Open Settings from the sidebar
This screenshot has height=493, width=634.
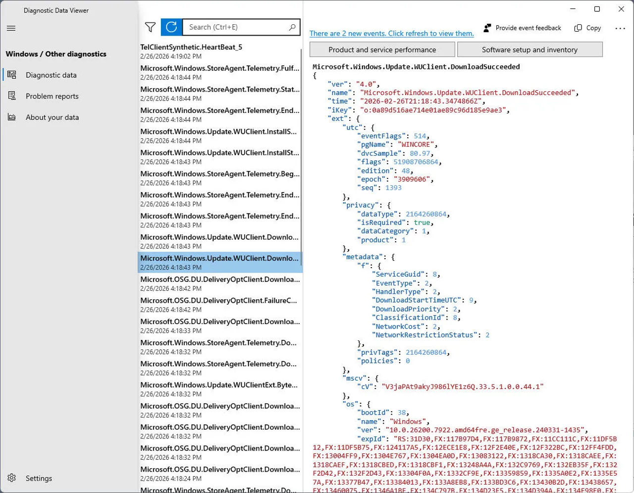pyautogui.click(x=39, y=478)
